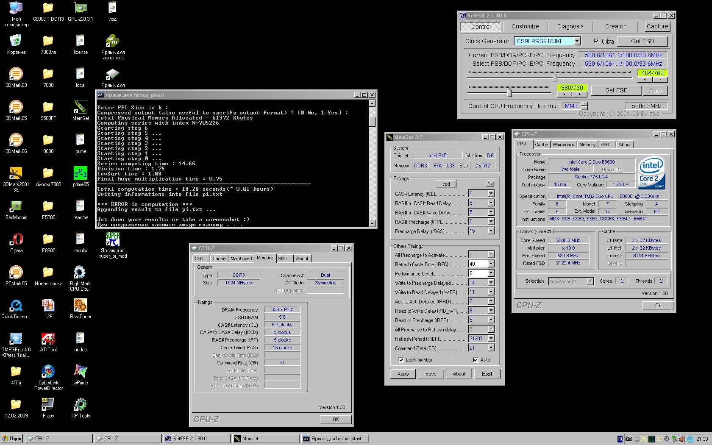712x445 pixels.
Task: Switch to the Diagnosis tab in SetFSB
Action: click(x=570, y=26)
